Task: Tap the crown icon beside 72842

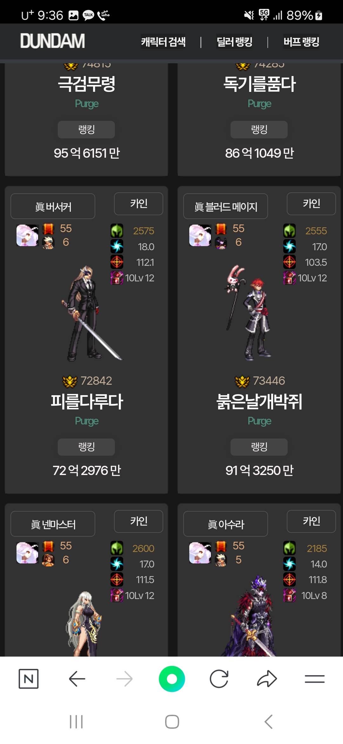Action: 70,381
